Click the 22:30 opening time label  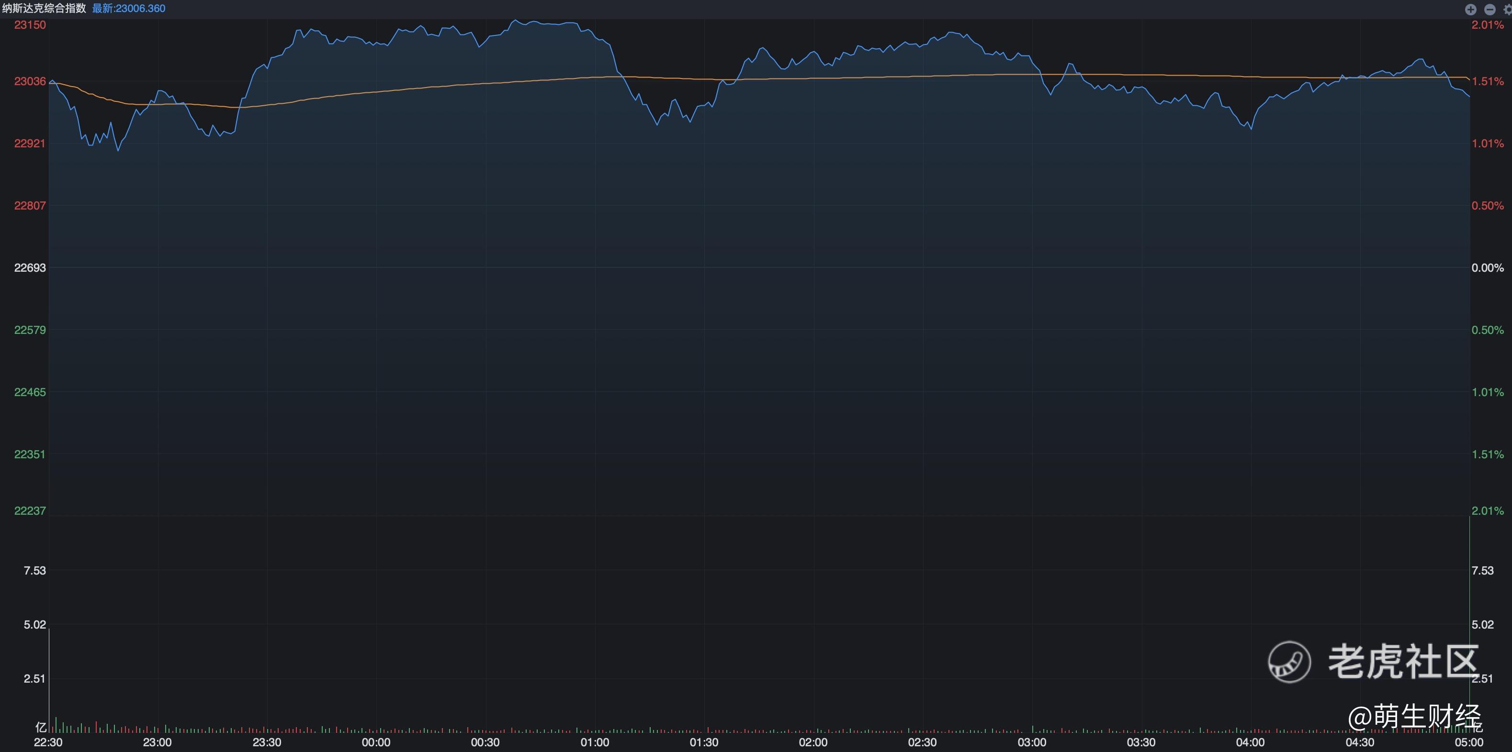[48, 742]
